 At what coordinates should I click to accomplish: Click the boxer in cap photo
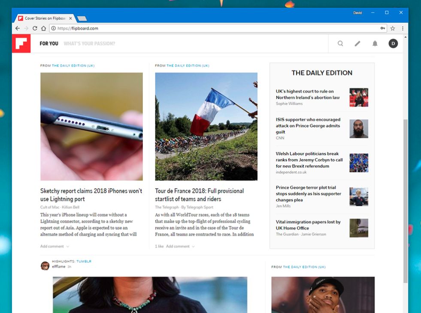click(x=323, y=295)
